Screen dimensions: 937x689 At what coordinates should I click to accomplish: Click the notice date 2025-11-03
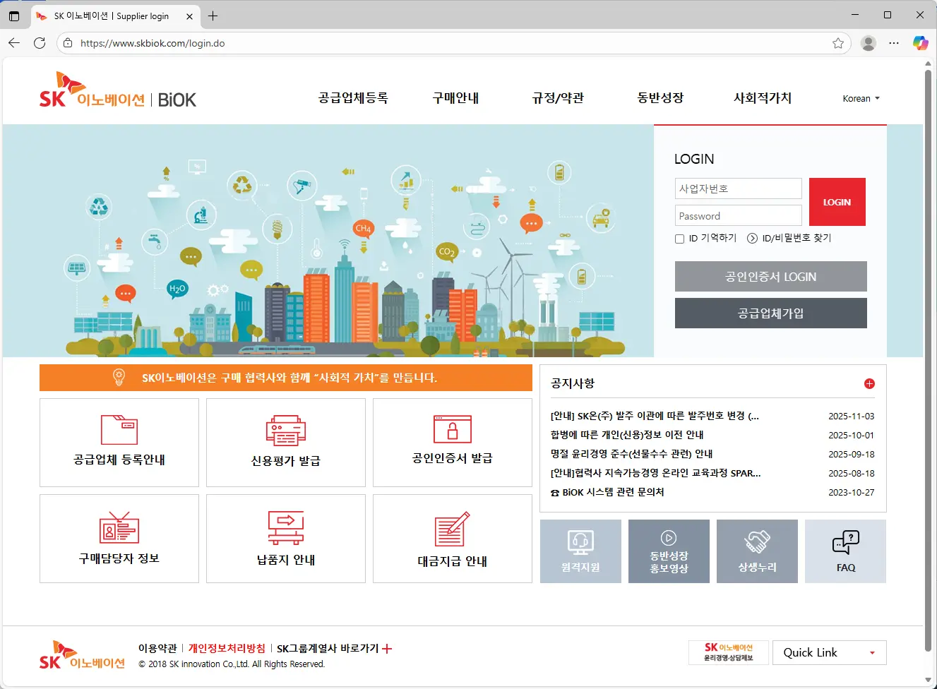851,417
